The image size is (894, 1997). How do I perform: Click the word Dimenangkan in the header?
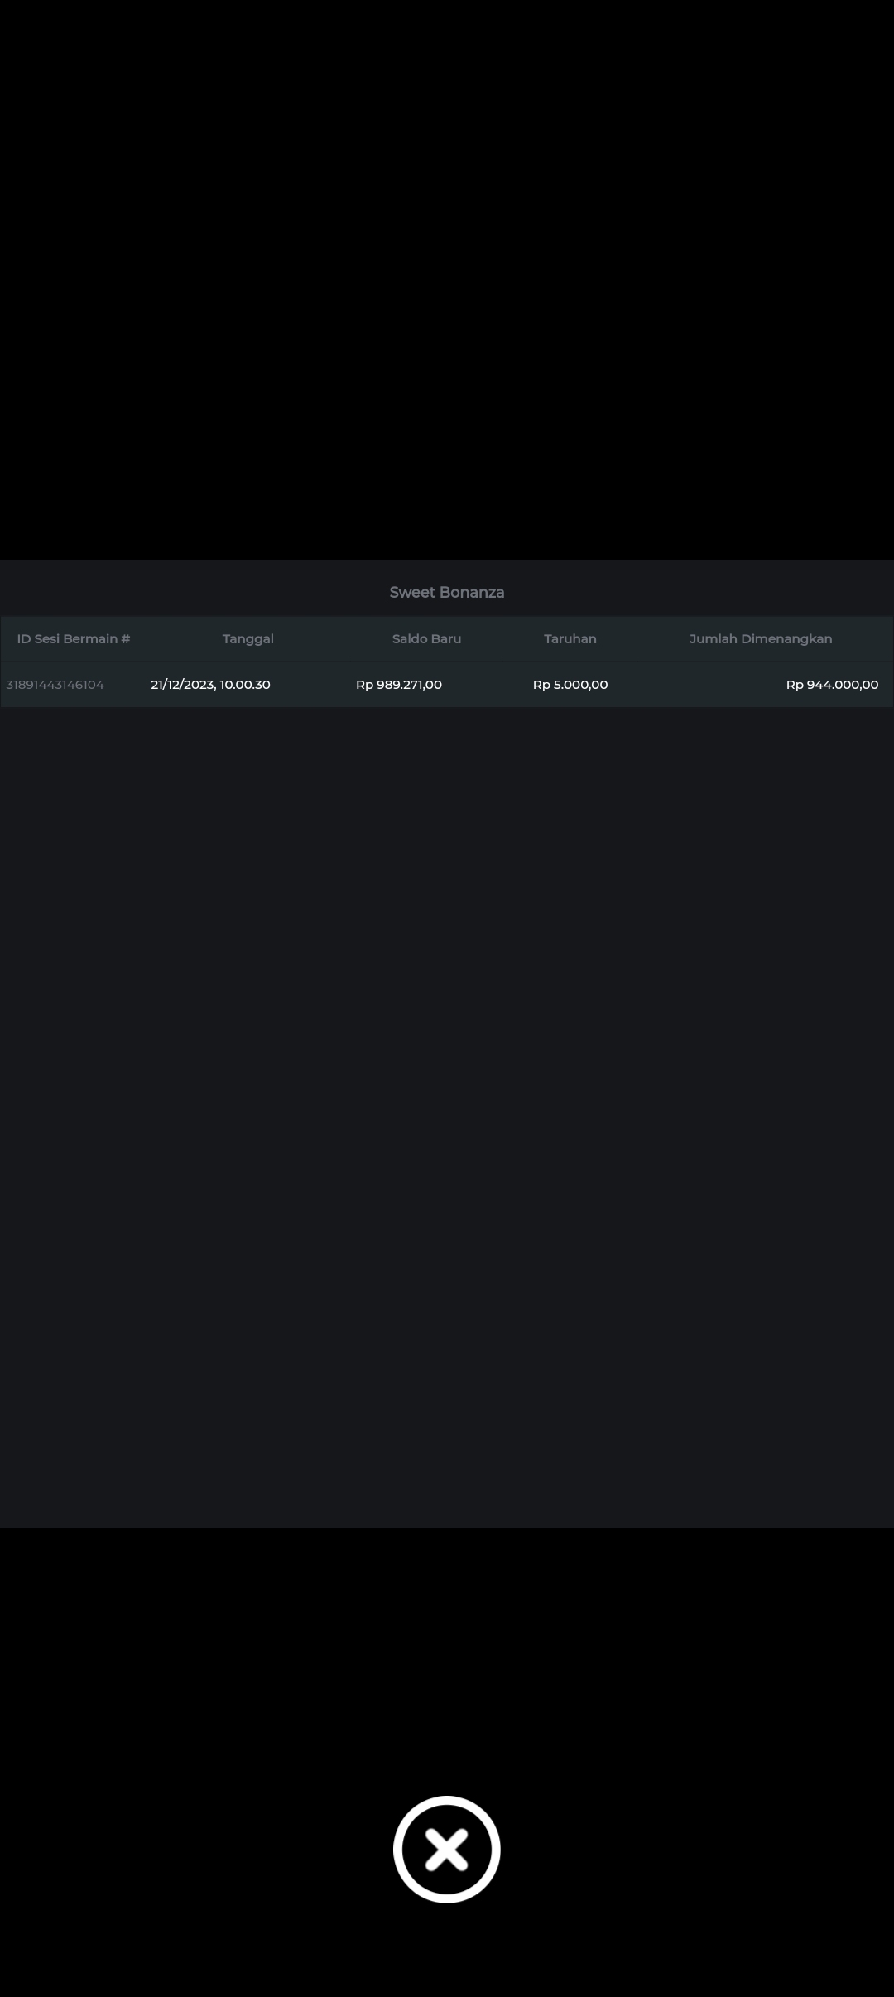[786, 638]
